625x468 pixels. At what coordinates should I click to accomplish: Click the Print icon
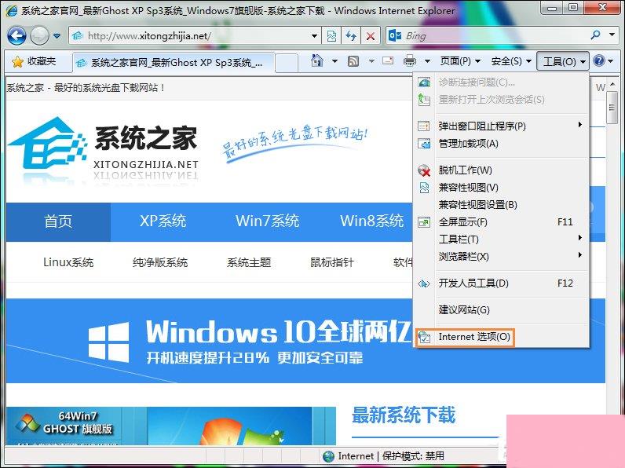coord(409,61)
